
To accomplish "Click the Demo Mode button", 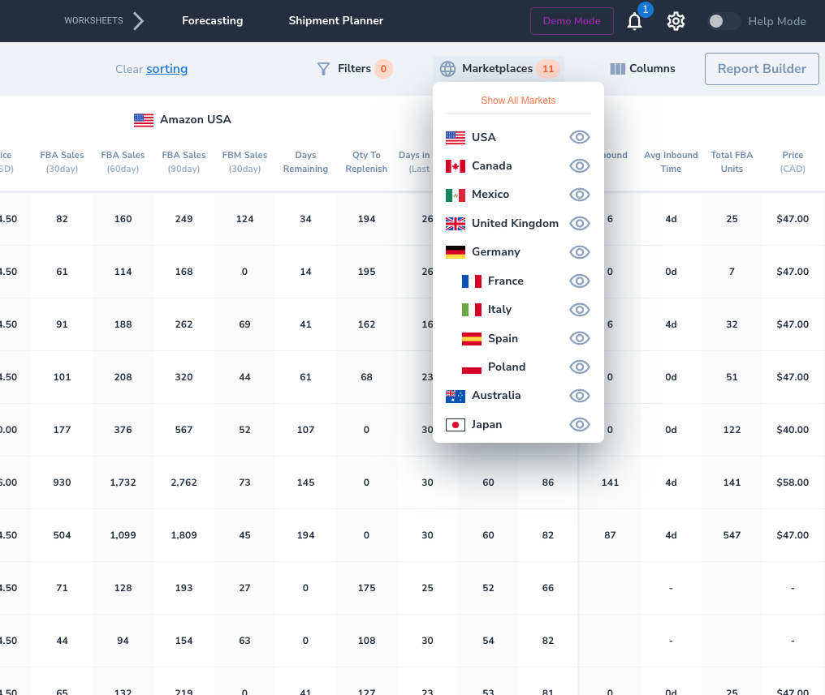I will pyautogui.click(x=571, y=21).
